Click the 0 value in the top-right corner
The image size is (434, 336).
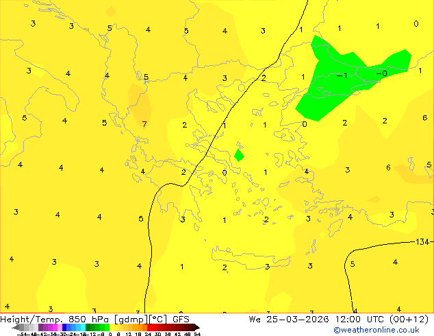click(x=416, y=24)
